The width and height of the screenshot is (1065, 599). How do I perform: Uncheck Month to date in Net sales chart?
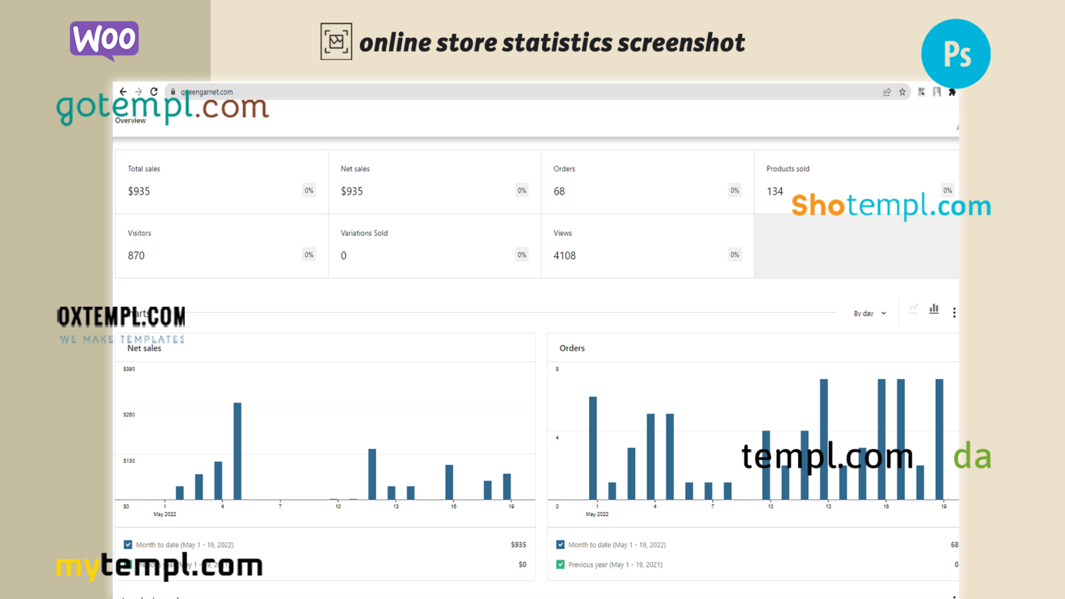pos(128,544)
